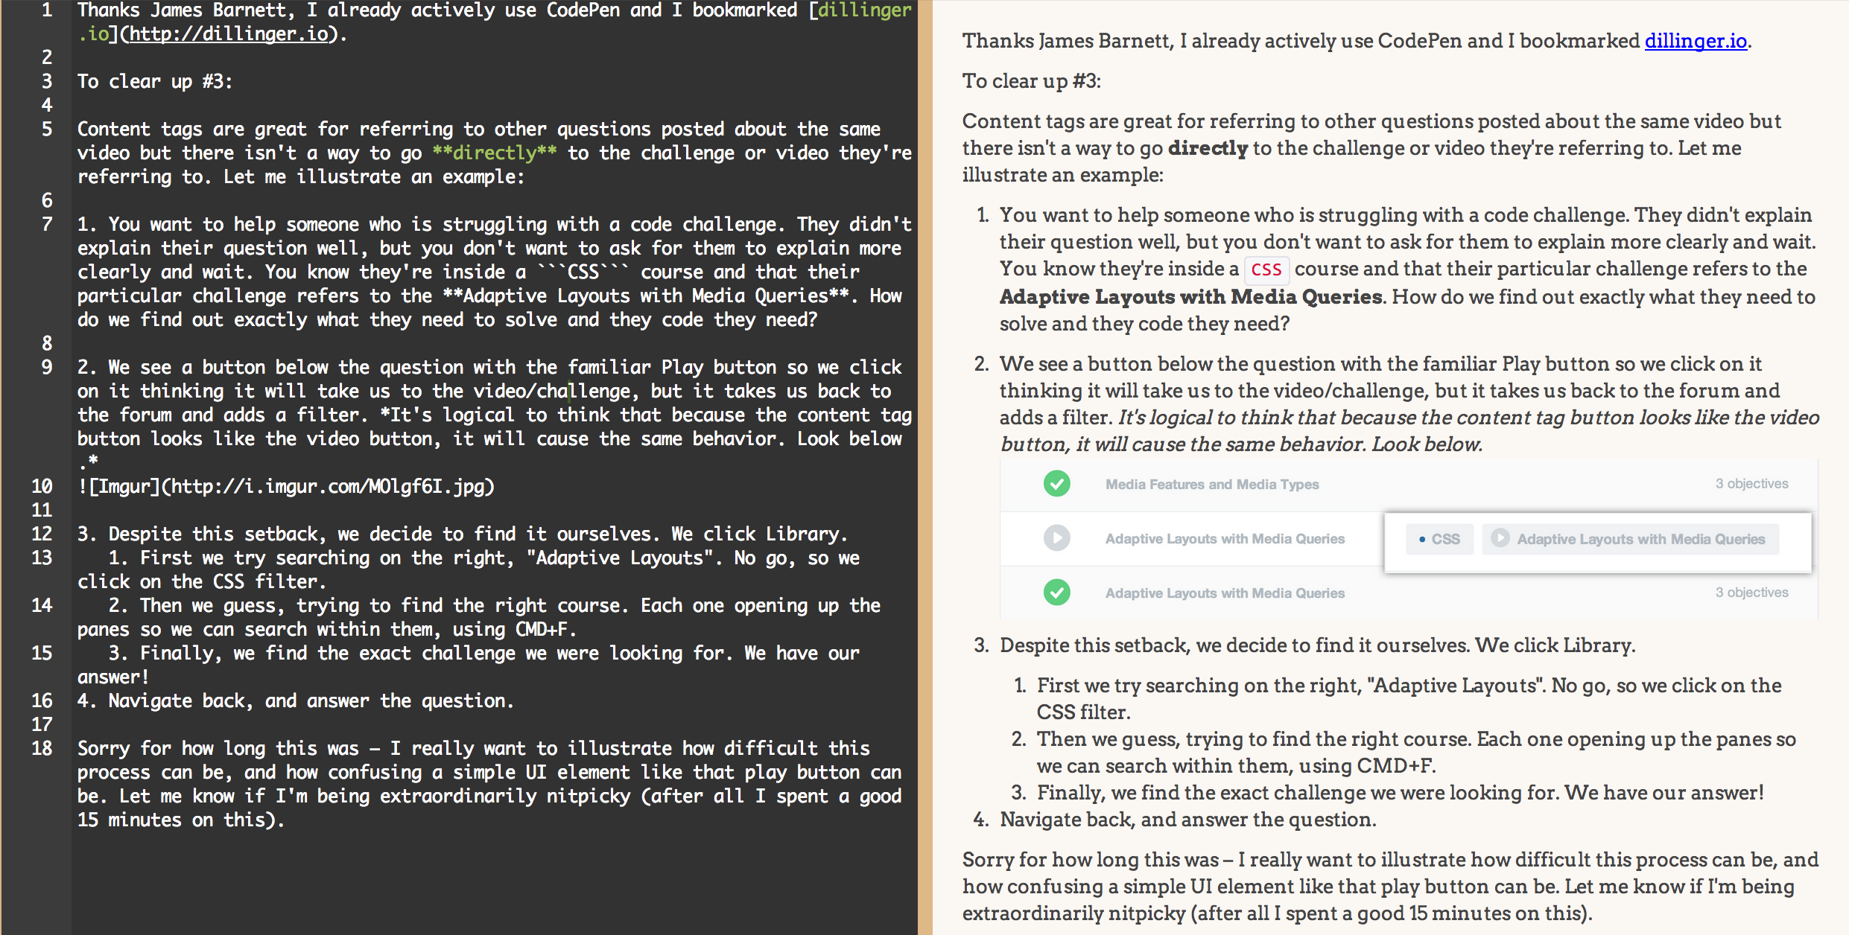Open the dillinger.io link in the preview

click(x=1696, y=41)
